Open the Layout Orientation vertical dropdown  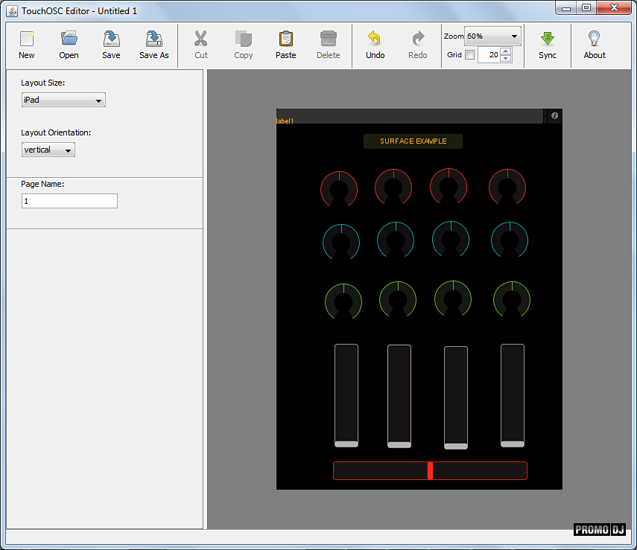pos(48,150)
